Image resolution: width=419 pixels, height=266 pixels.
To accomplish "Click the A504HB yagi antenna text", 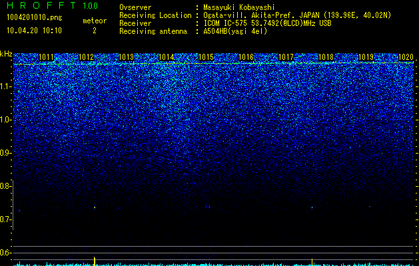I will pos(235,31).
